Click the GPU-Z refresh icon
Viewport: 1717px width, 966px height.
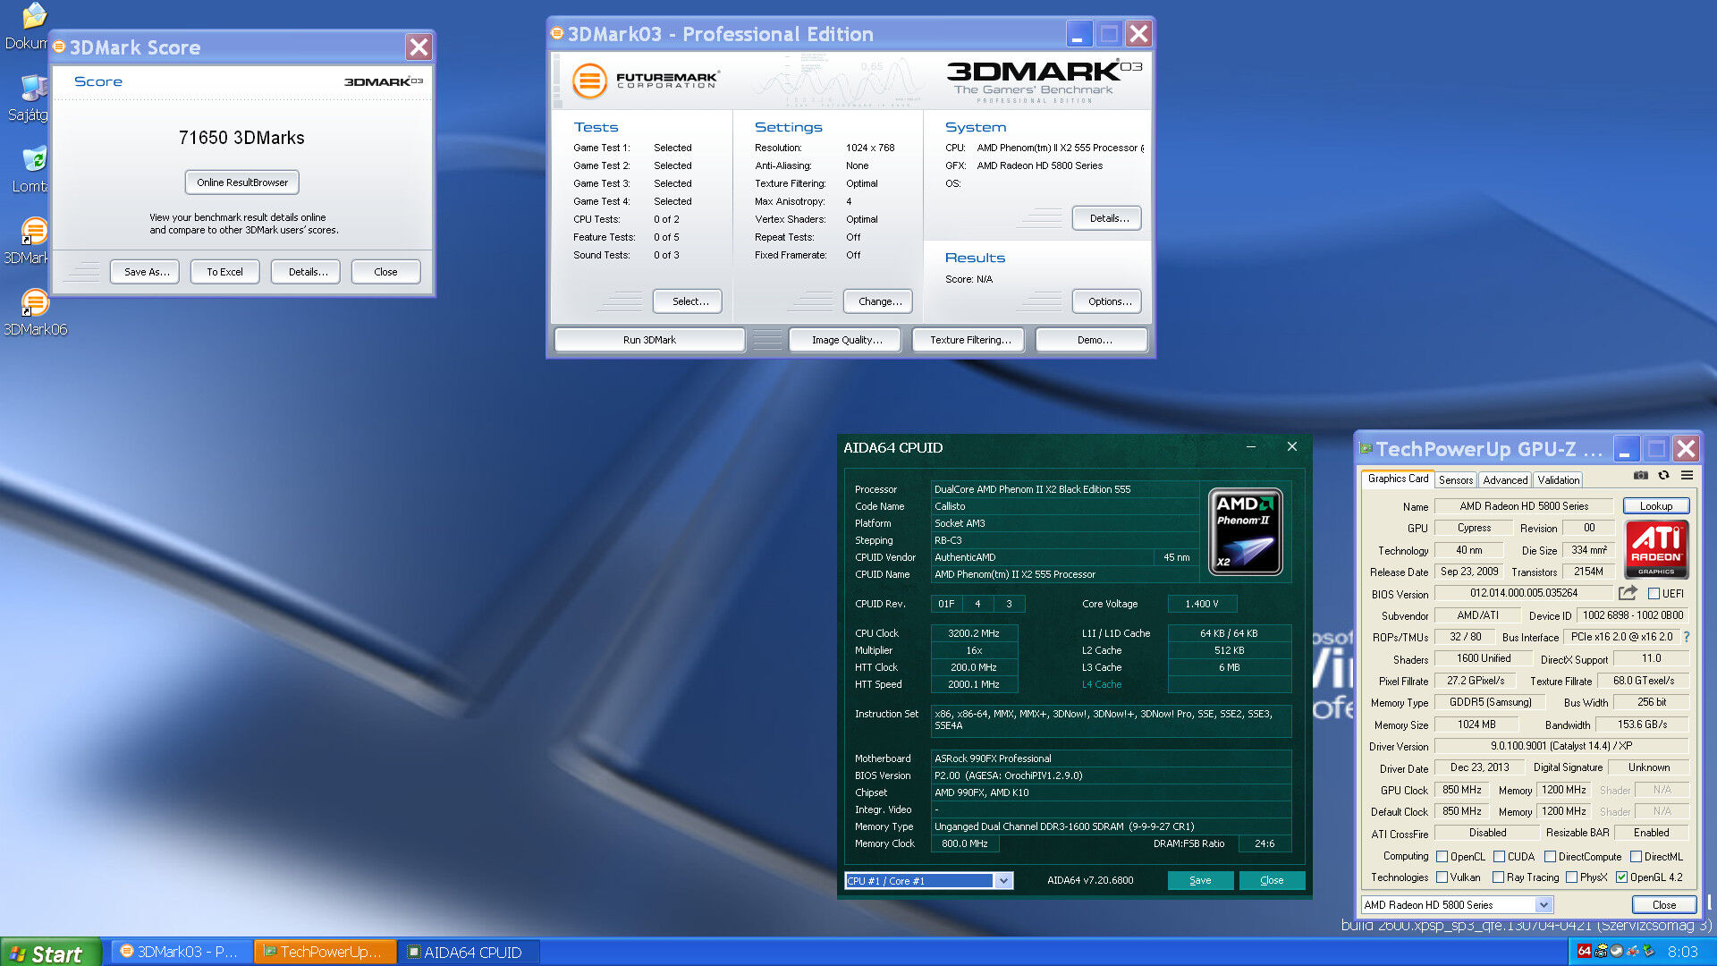1663,475
